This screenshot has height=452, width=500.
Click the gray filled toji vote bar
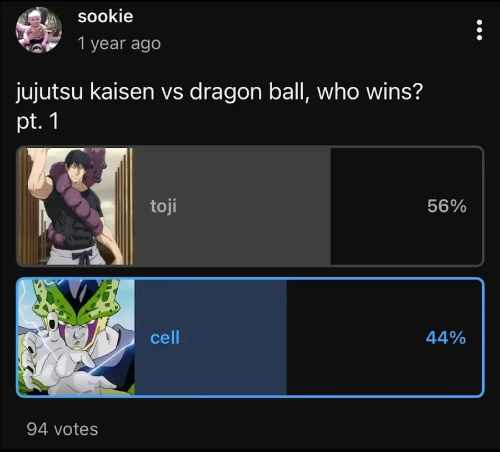(x=232, y=206)
